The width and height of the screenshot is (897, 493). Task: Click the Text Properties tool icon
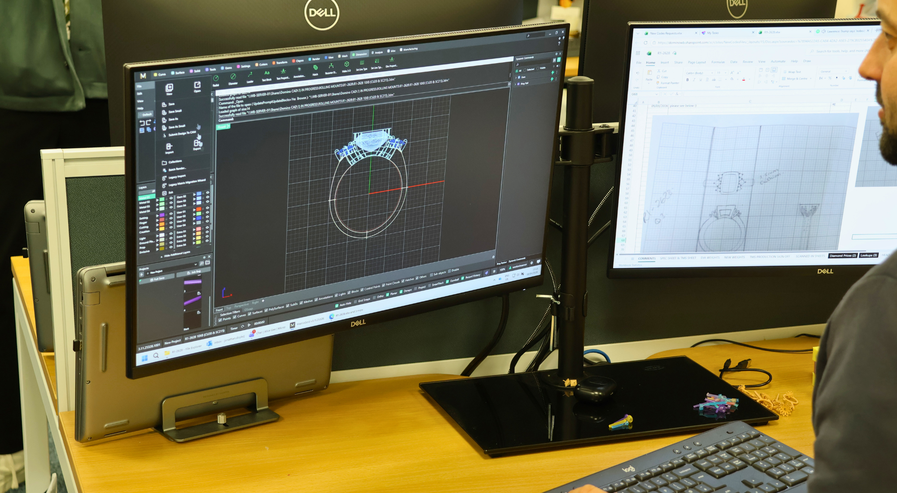tap(283, 71)
